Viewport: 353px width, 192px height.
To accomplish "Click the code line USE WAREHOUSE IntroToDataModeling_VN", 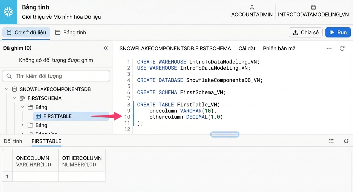I will [x=194, y=68].
